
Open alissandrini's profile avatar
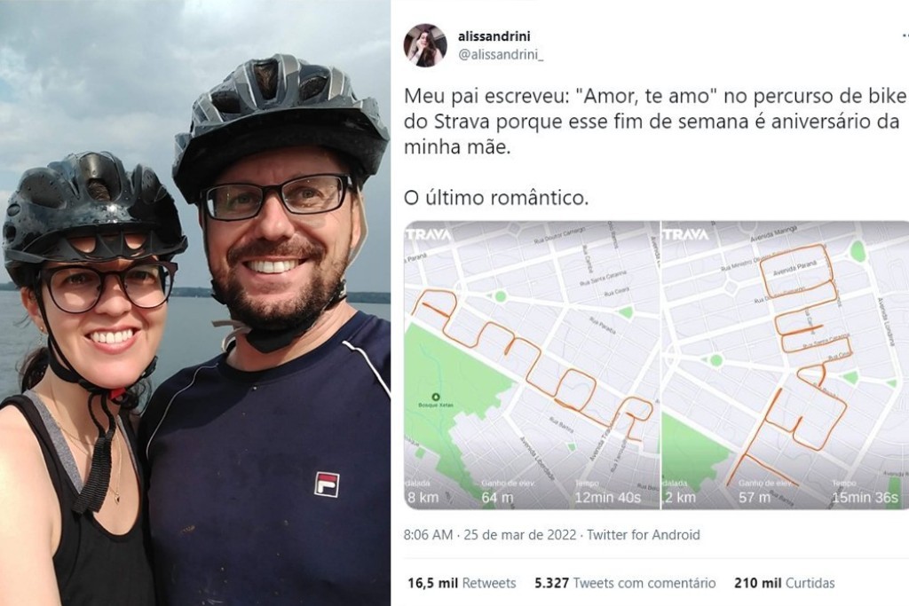click(425, 46)
